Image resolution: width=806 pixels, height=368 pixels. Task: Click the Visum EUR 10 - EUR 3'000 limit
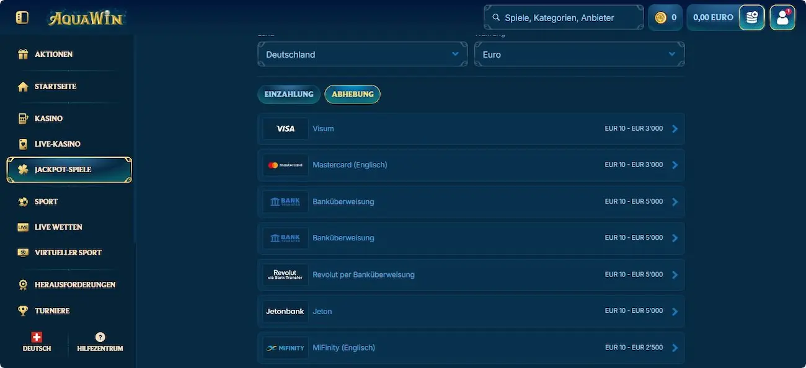point(634,129)
